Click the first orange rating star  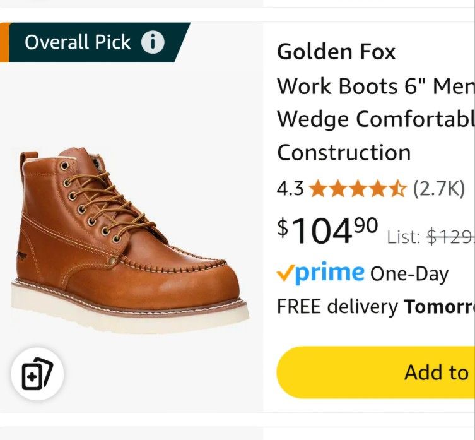point(317,188)
